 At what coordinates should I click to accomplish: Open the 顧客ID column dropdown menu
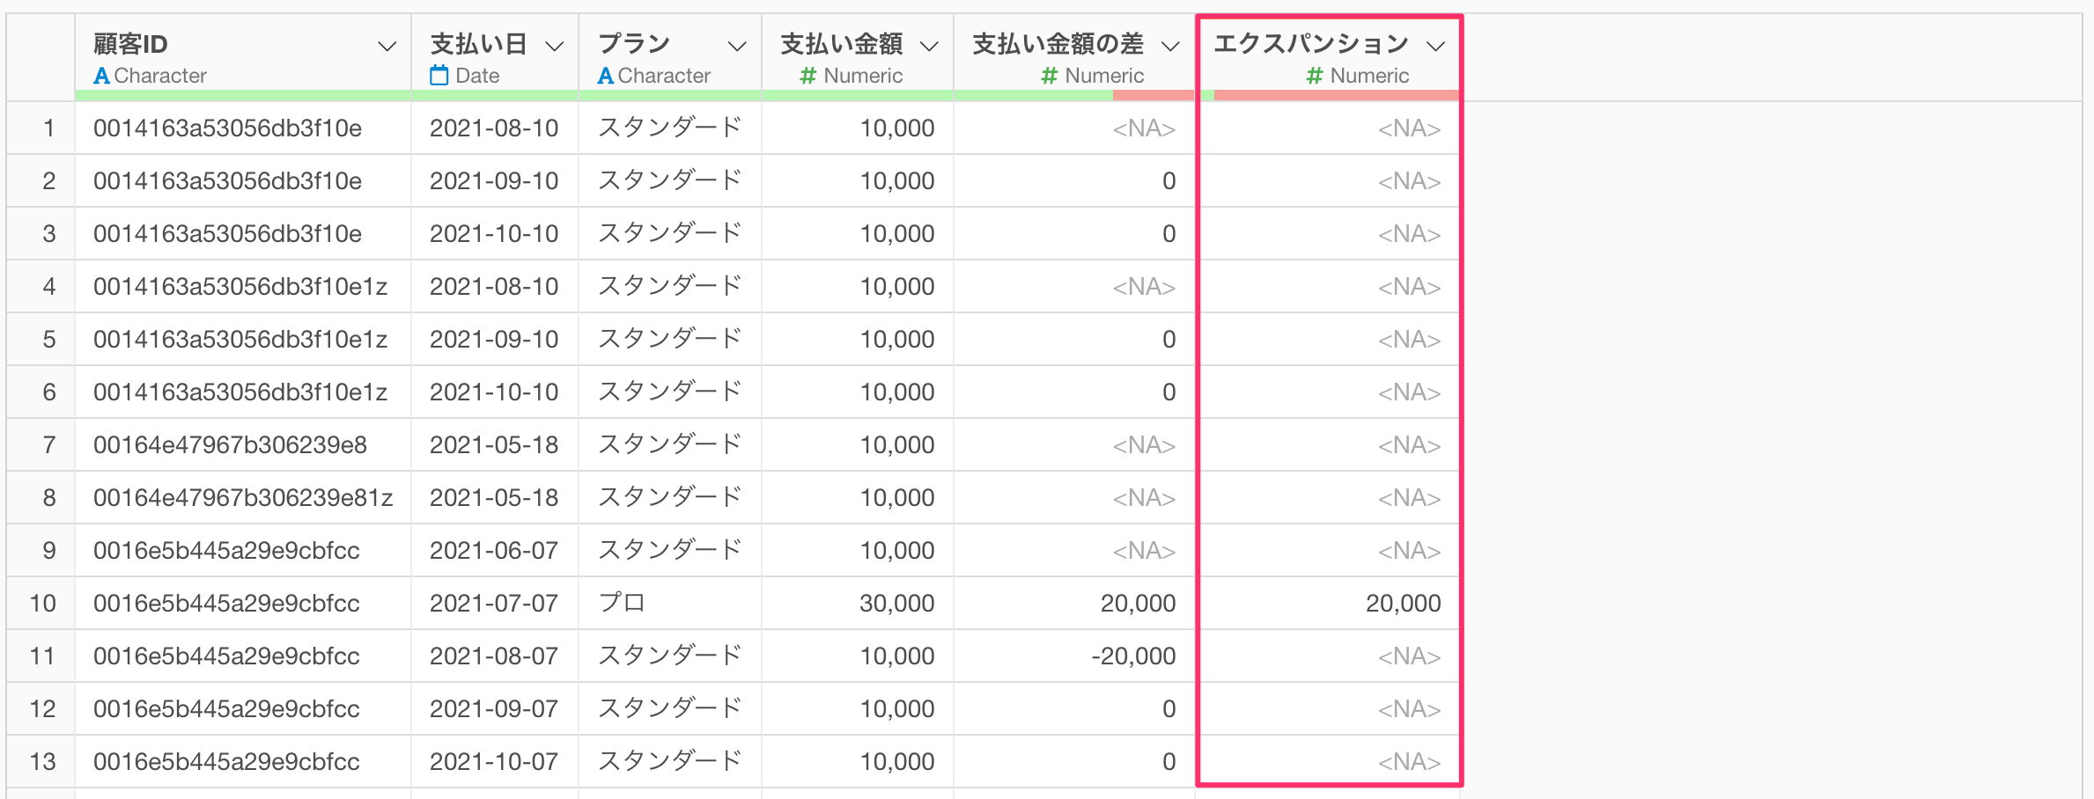click(x=387, y=46)
